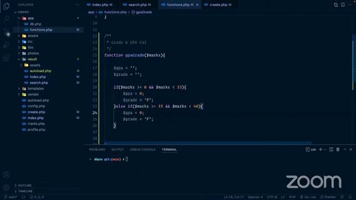Close the terminal panel
Viewport: 356px width, 200px height.
click(351, 149)
